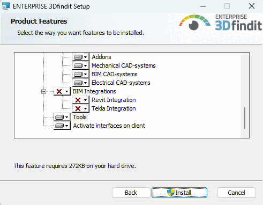Open Activate interfaces on client state dropdown
The image size is (263, 205).
click(62, 126)
